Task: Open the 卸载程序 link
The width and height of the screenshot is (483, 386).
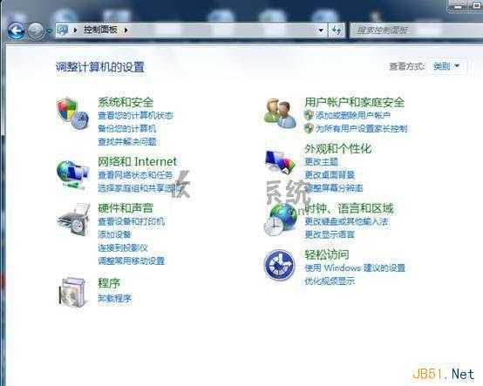Action: [114, 298]
